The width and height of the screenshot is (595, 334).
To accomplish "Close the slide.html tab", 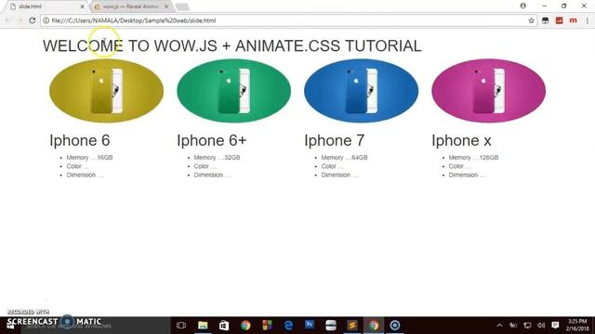I will point(83,6).
